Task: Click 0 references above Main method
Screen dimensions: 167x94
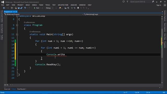Action: pyautogui.click(x=35, y=32)
